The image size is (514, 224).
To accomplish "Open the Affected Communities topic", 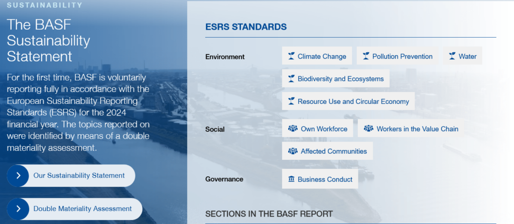I will 327,151.
